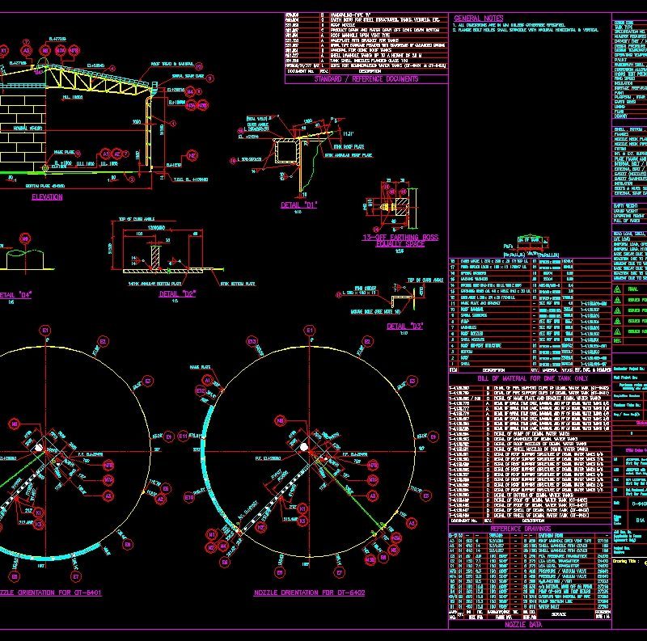Select the N8 nozzle symbol on left tank plan

click(x=15, y=423)
